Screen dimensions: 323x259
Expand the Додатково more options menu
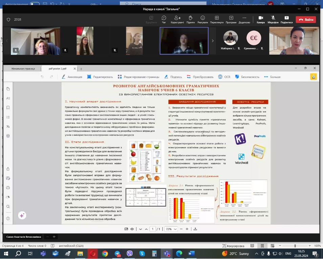click(244, 19)
